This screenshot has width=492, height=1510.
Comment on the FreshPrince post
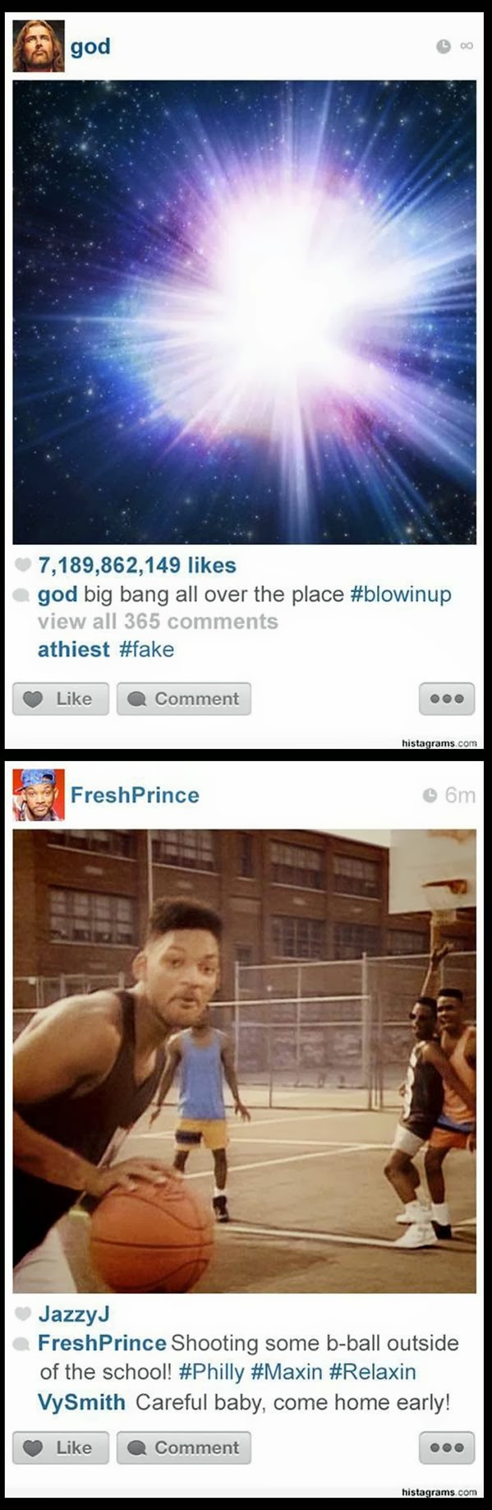[184, 1448]
